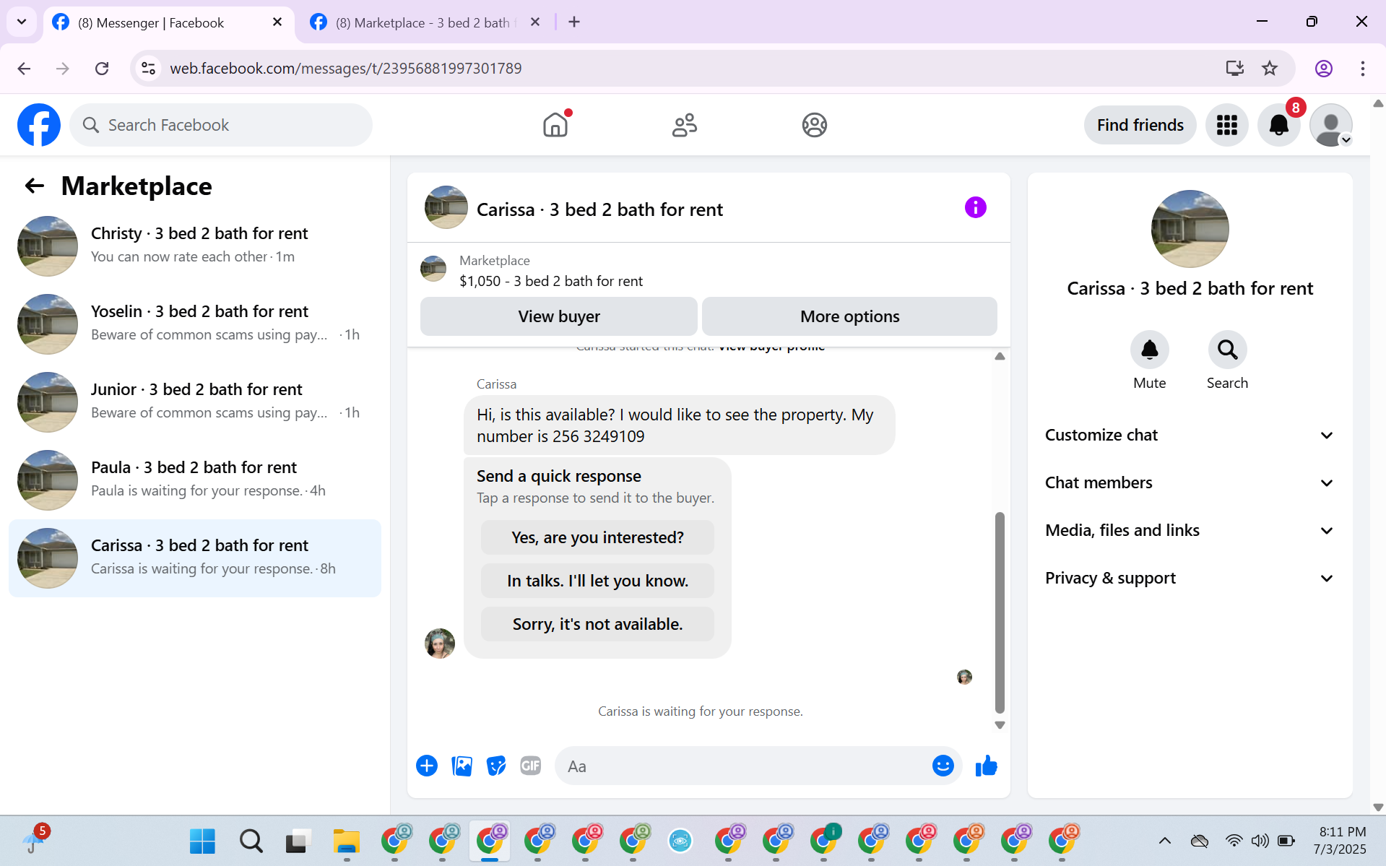
Task: Open File Explorer from the taskbar
Action: (x=346, y=841)
